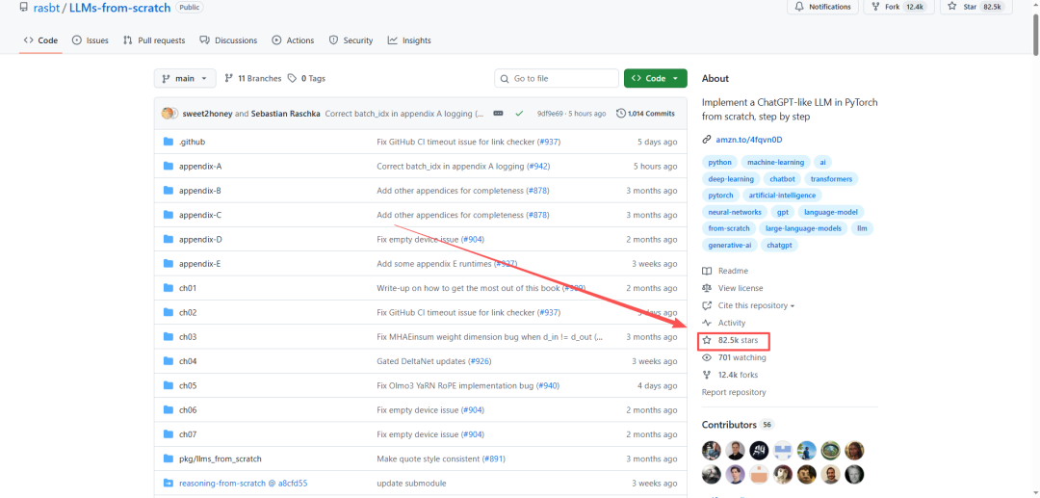Open the amzn.to/4fqvn0D link

749,140
